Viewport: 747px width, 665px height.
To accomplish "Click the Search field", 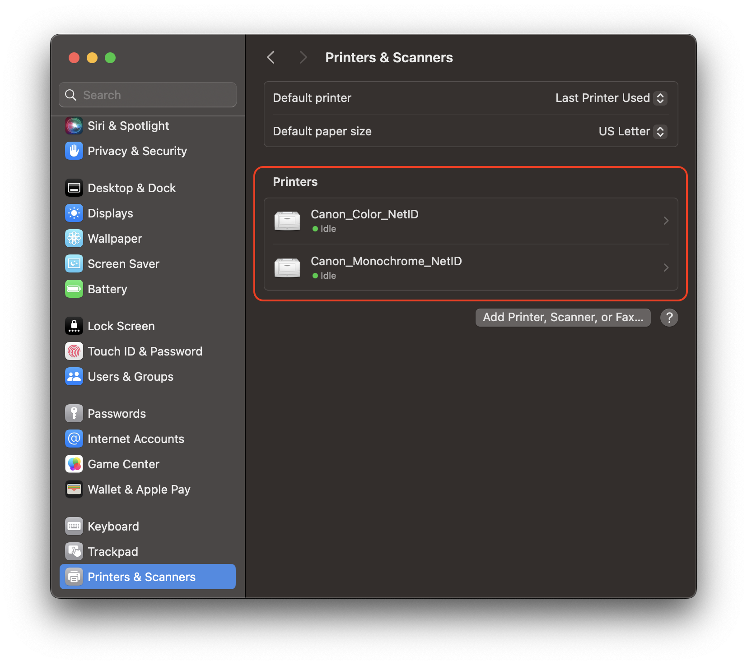I will (147, 95).
